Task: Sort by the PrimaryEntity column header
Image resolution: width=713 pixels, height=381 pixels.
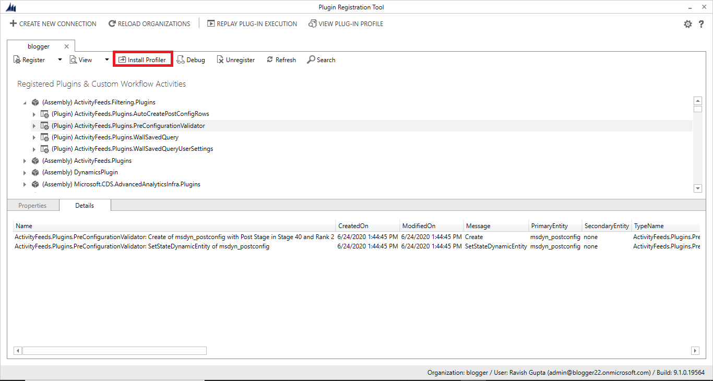Action: pos(555,226)
